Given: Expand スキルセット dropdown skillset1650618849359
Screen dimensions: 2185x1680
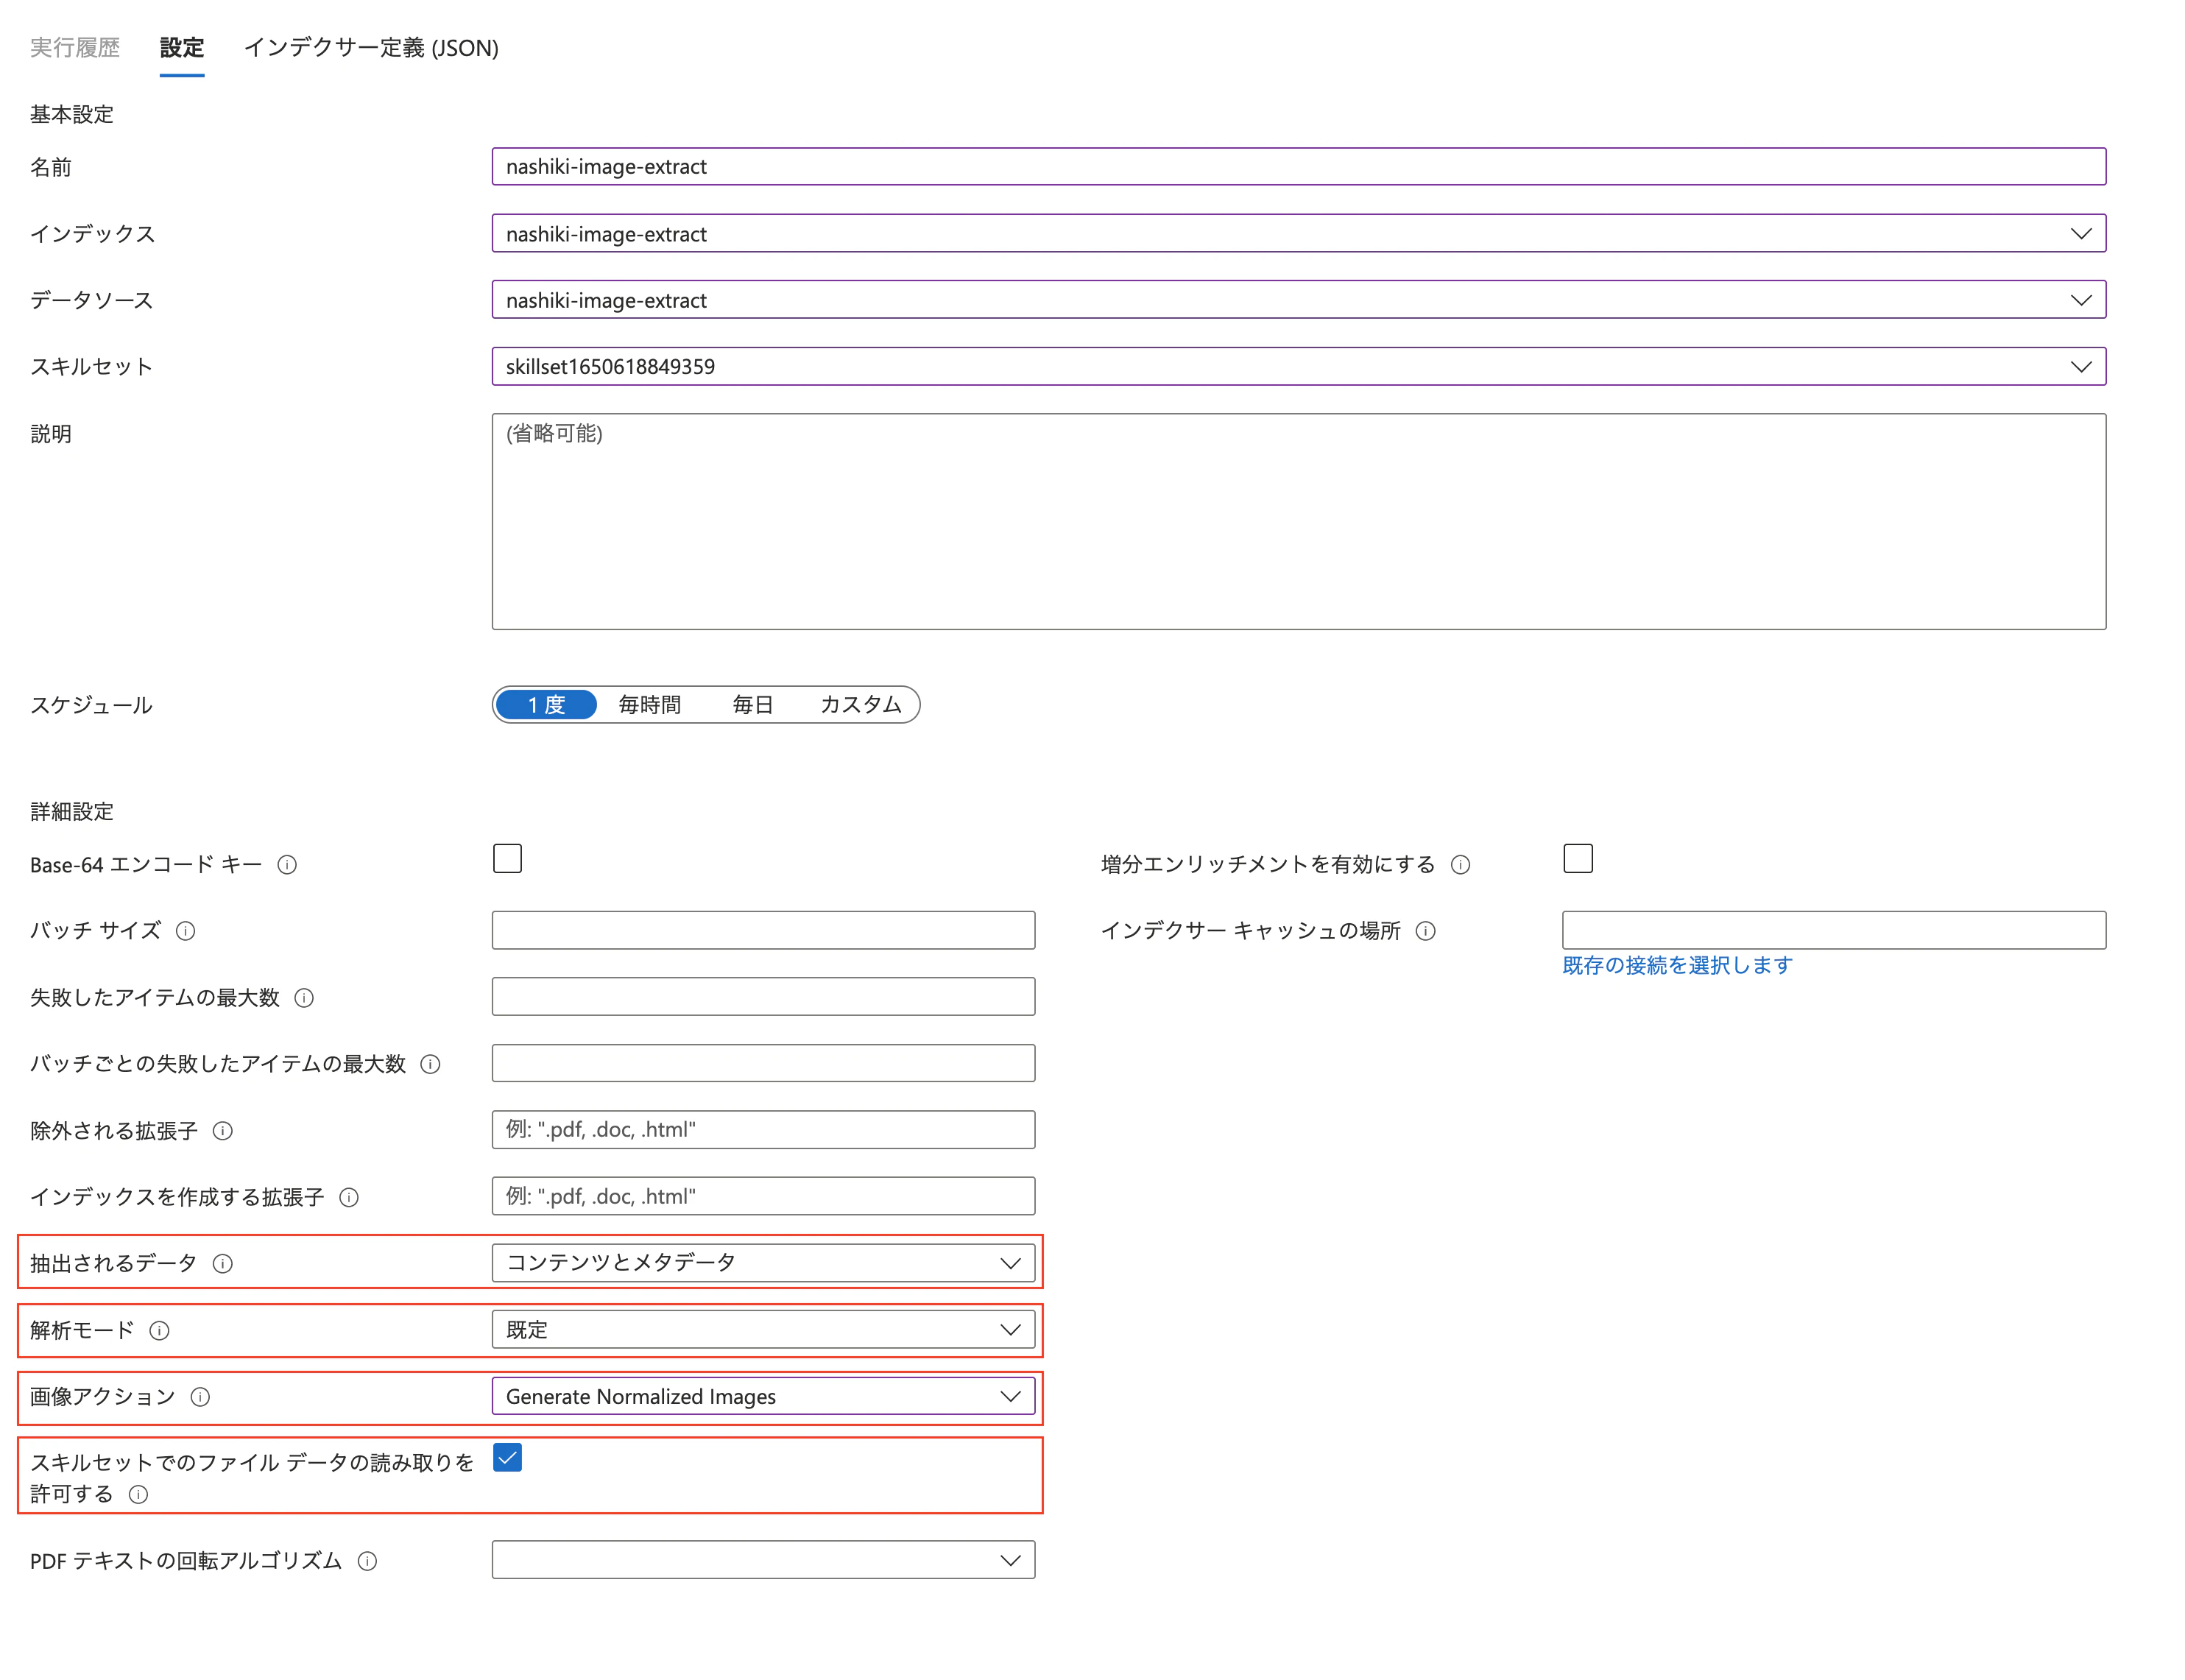Looking at the screenshot, I should [x=1298, y=367].
